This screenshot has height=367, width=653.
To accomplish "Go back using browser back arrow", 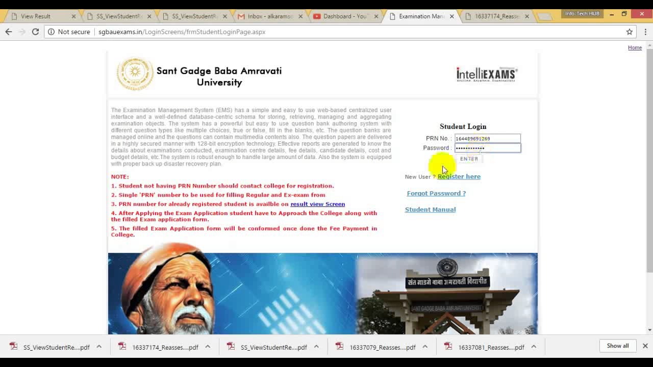I will [9, 32].
